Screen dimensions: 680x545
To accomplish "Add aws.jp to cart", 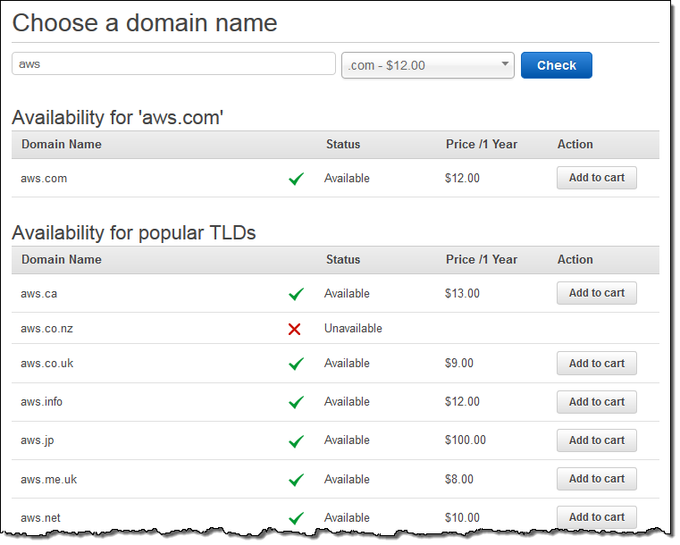I will (x=596, y=440).
